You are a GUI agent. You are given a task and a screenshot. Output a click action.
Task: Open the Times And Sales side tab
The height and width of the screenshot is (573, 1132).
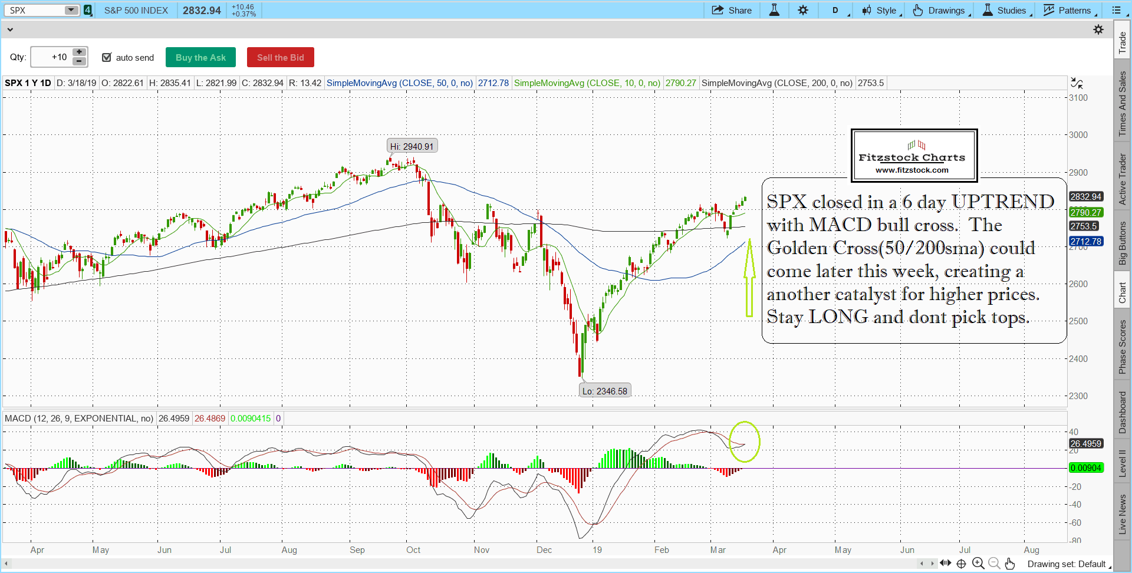(1123, 104)
